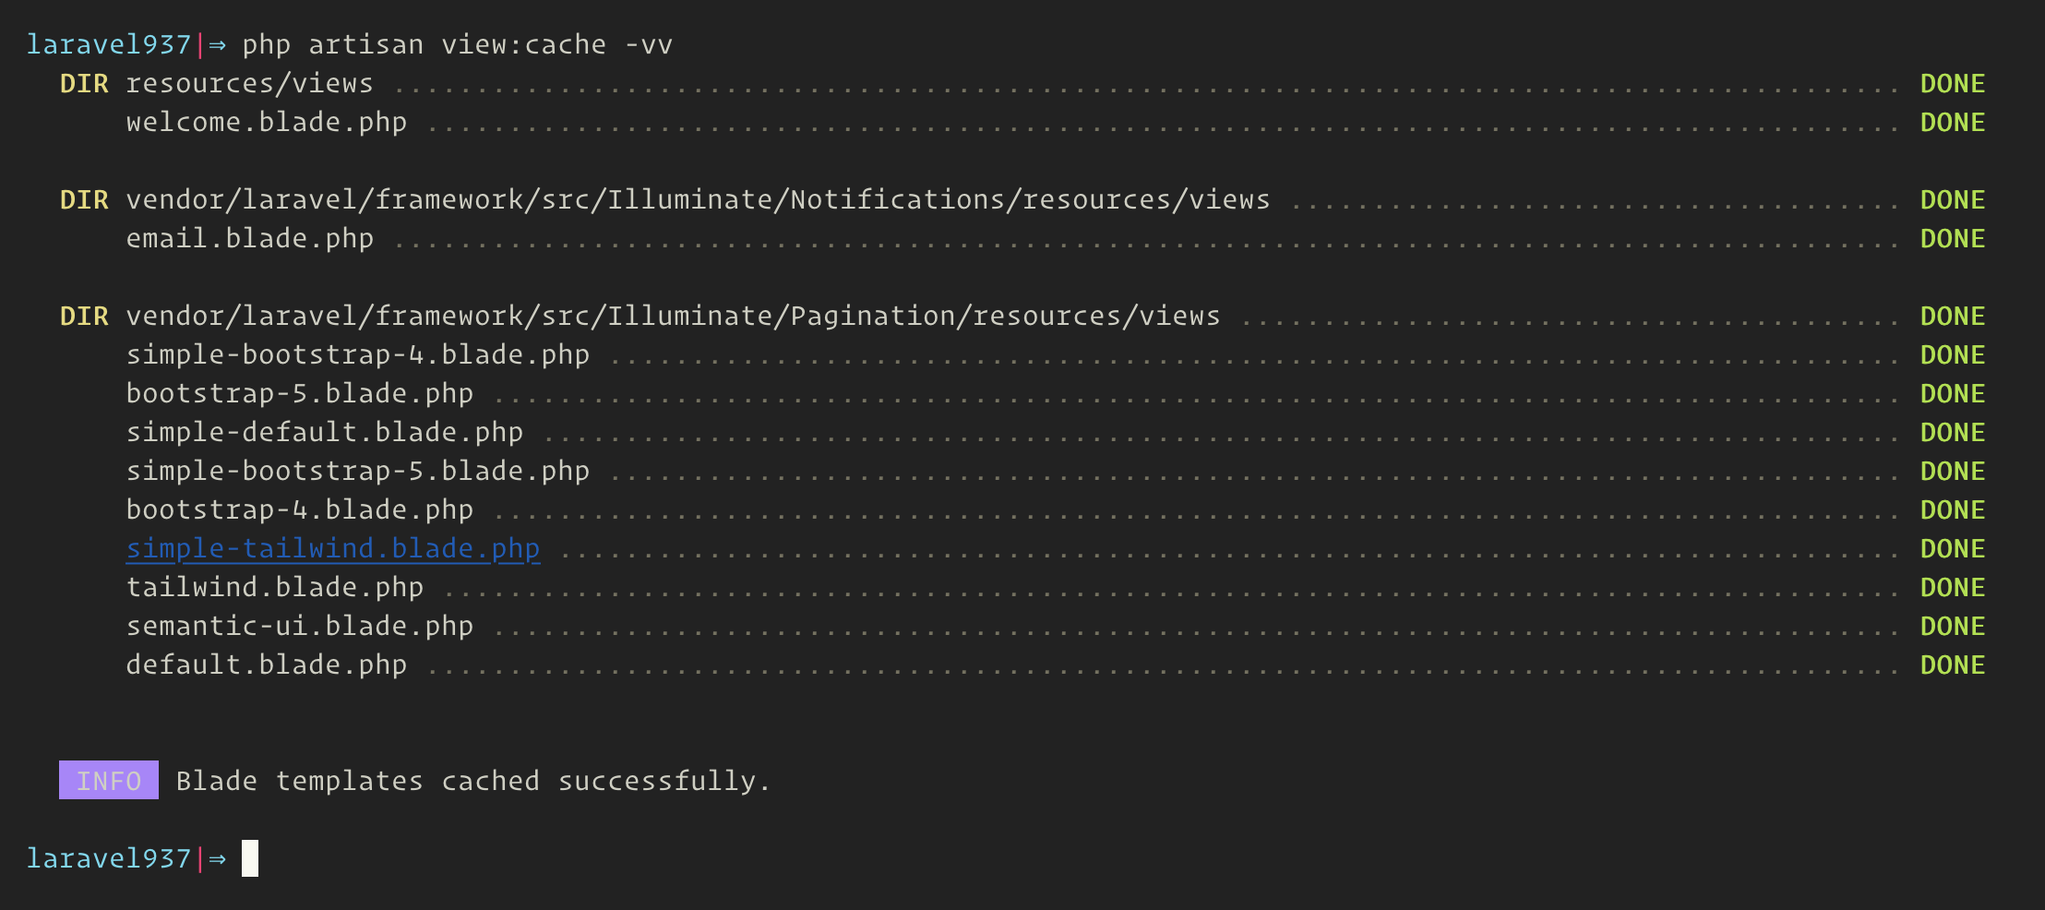
Task: Click the top laravel937 prompt label
Action: pos(109,45)
